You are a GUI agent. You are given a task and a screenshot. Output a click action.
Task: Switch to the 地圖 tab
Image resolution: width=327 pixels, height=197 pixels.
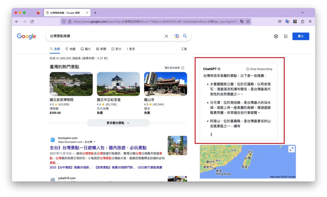click(70, 49)
